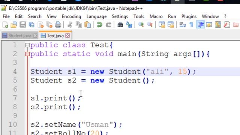Zoom out with magnifier minus icon
Image resolution: width=240 pixels, height=135 pixels.
150,25
